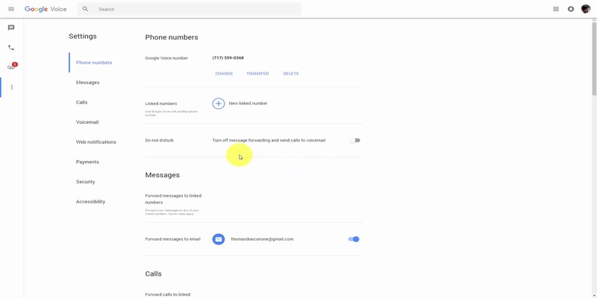Enable the Do not disturb toggle
Screen dimensions: 597x298
click(x=354, y=140)
